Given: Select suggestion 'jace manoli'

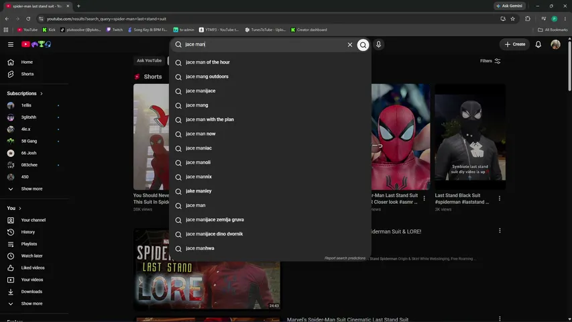Looking at the screenshot, I should pos(270,162).
